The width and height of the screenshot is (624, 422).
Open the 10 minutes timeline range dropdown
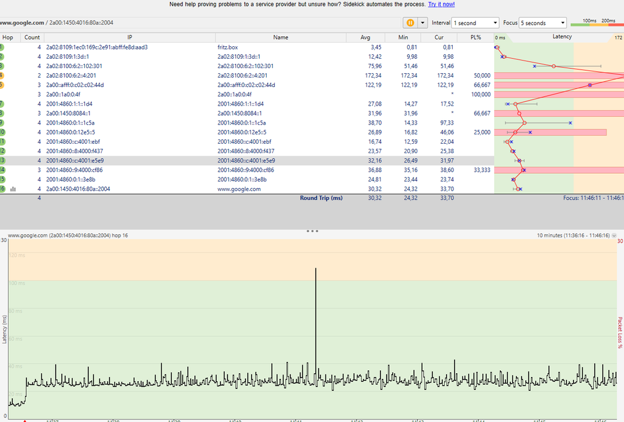[x=614, y=236]
